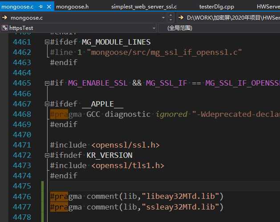Click the arrow icon beside the D:\WORK path
280x222 pixels.
pos(181,18)
